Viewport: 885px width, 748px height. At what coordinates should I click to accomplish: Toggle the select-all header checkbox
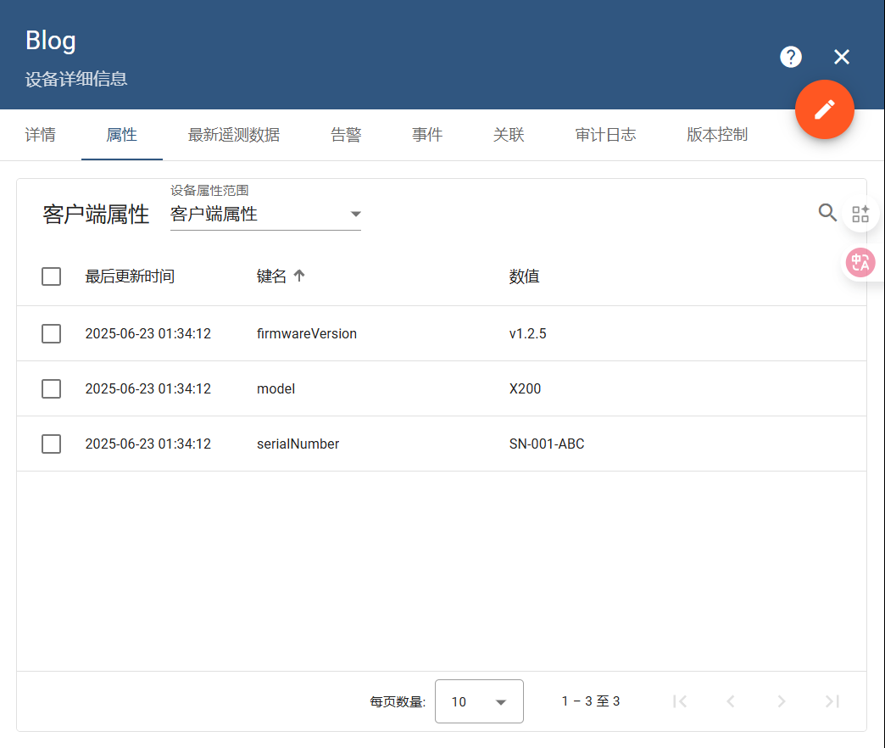tap(52, 276)
